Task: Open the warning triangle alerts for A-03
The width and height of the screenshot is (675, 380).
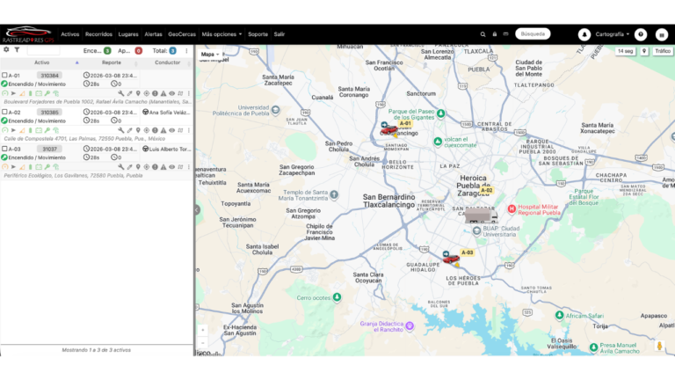Action: 163,167
